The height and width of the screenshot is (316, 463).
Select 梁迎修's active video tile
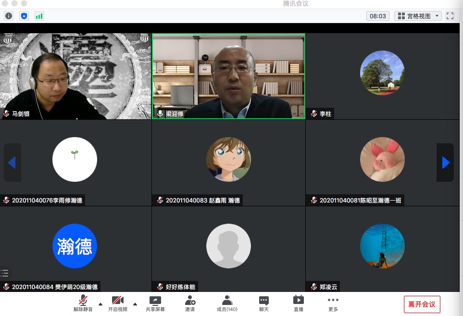[228, 76]
